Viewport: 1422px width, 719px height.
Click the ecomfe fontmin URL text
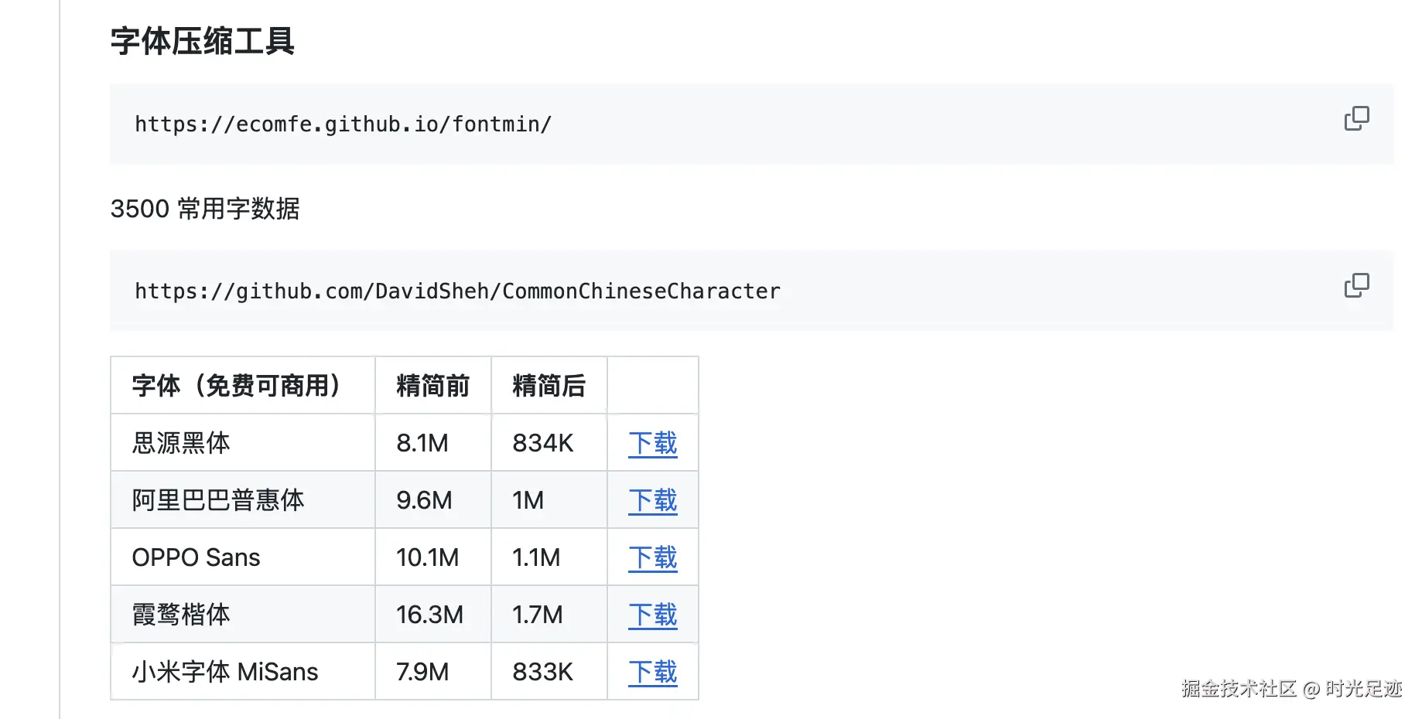(x=343, y=124)
